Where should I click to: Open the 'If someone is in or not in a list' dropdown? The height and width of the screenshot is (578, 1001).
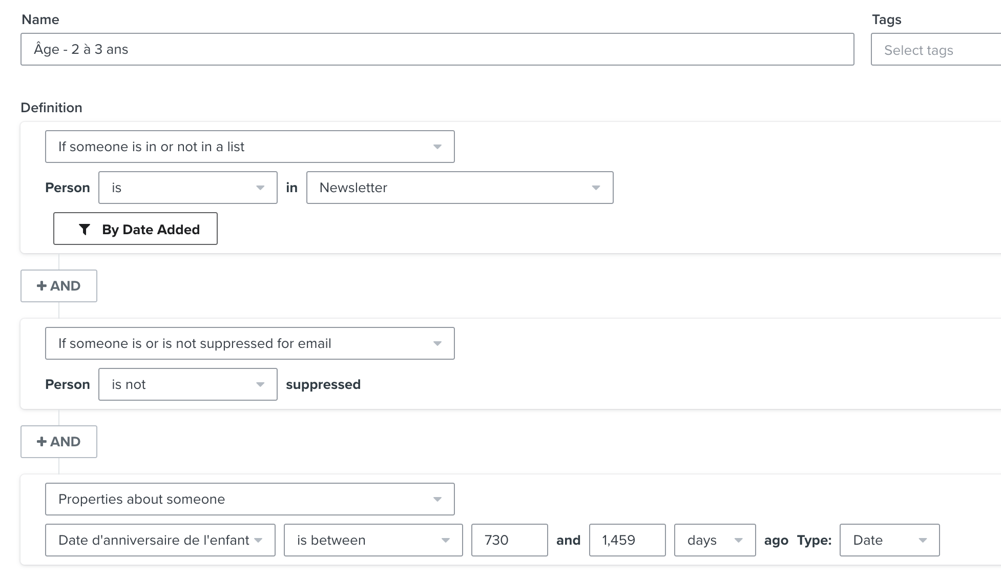(x=249, y=147)
